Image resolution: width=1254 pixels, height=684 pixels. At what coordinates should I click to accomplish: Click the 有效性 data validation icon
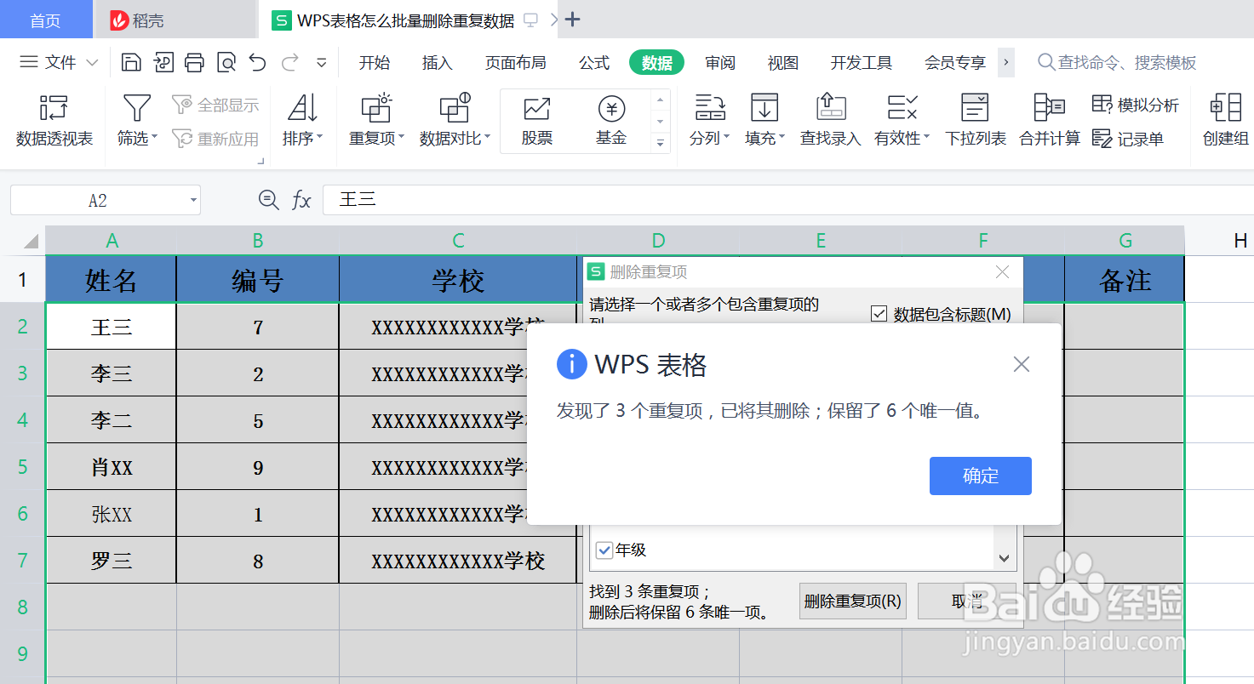[x=902, y=108]
